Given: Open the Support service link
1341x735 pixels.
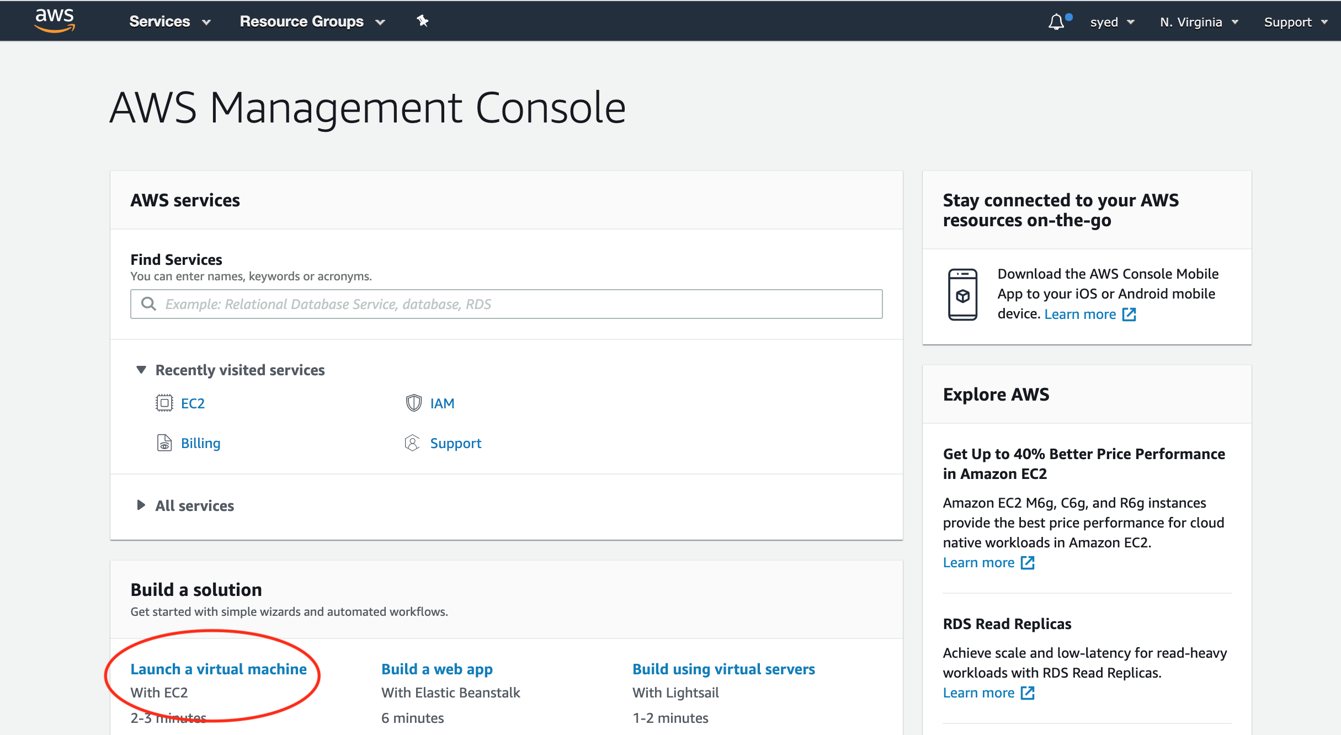Looking at the screenshot, I should [455, 443].
